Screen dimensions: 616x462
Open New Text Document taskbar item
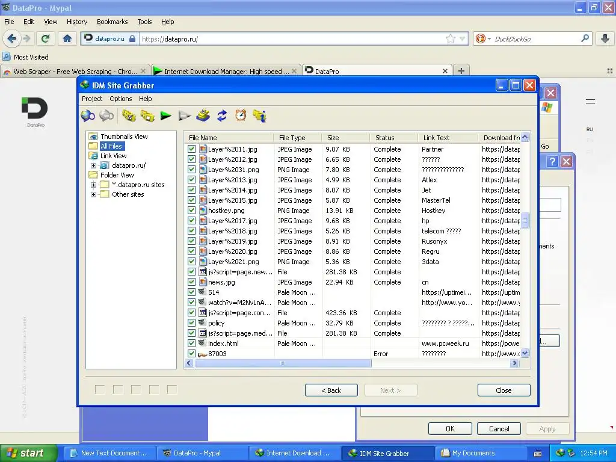click(x=110, y=453)
